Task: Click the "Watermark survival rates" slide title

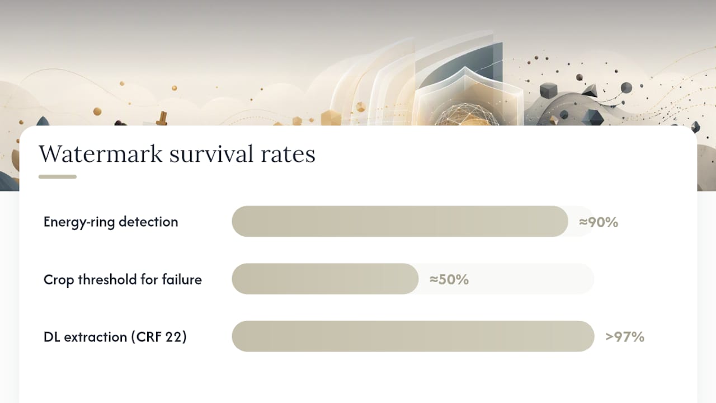Action: pos(177,154)
